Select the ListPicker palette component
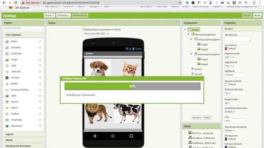This screenshot has width=264, height=148. click(16, 72)
